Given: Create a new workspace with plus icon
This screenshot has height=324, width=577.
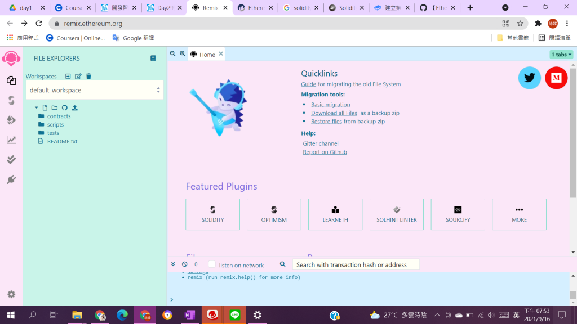Looking at the screenshot, I should (68, 76).
